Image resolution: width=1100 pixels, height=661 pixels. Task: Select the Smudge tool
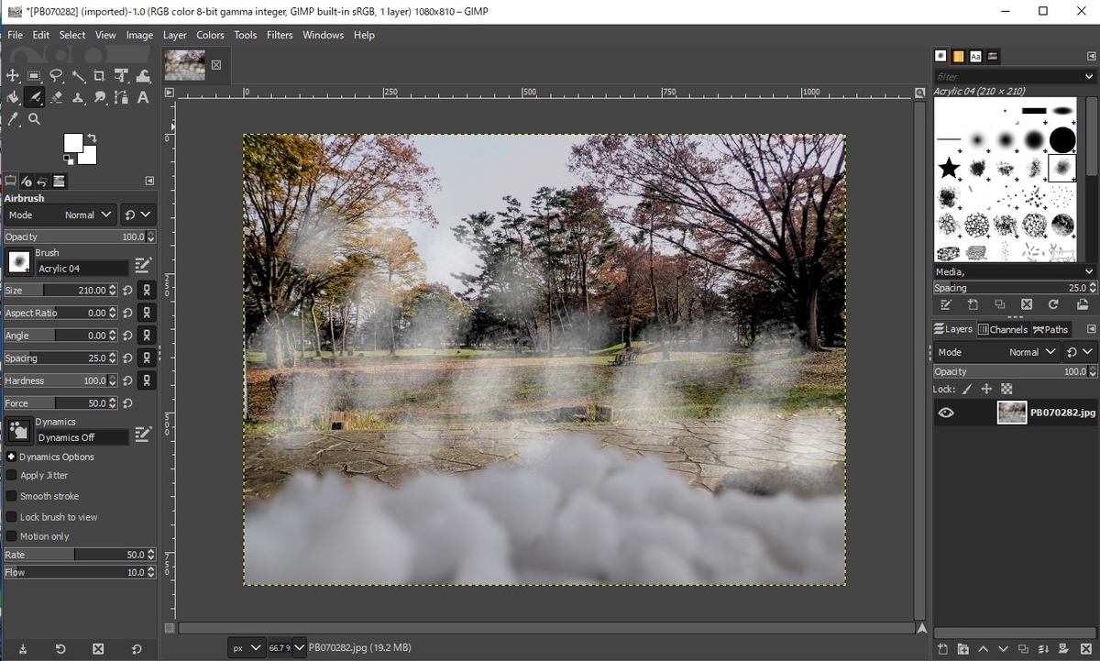coord(99,97)
